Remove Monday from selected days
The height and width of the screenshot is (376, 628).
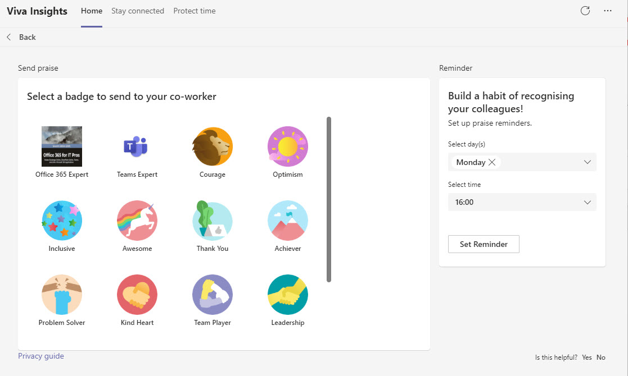(492, 162)
